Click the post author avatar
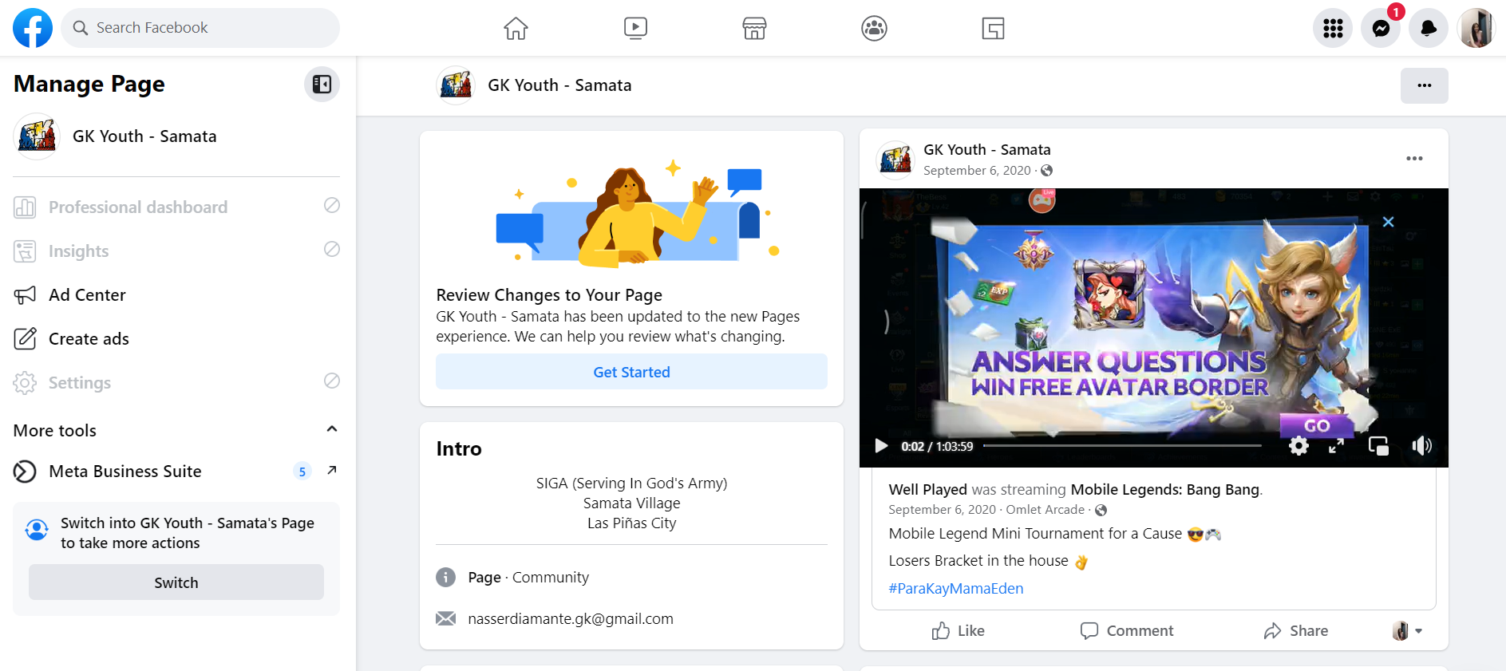This screenshot has height=671, width=1506. tap(895, 160)
